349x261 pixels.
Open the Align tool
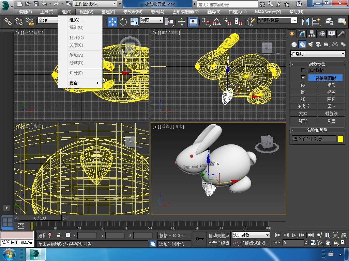click(316, 21)
